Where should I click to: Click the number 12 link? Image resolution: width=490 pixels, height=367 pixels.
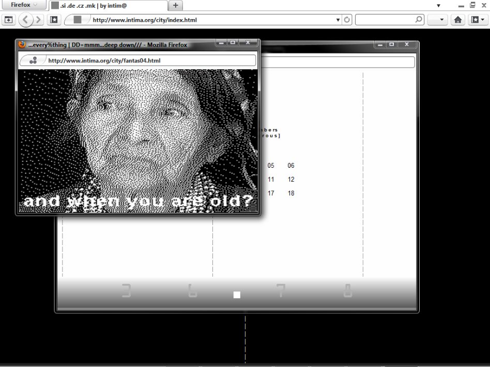point(291,180)
